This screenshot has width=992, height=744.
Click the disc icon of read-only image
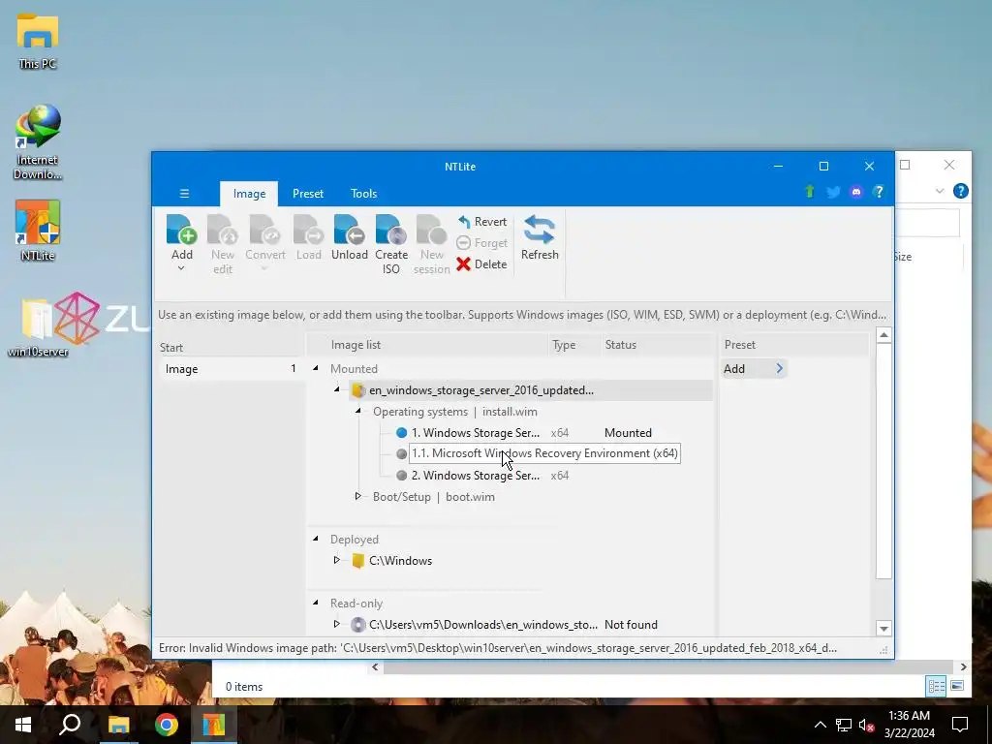358,625
